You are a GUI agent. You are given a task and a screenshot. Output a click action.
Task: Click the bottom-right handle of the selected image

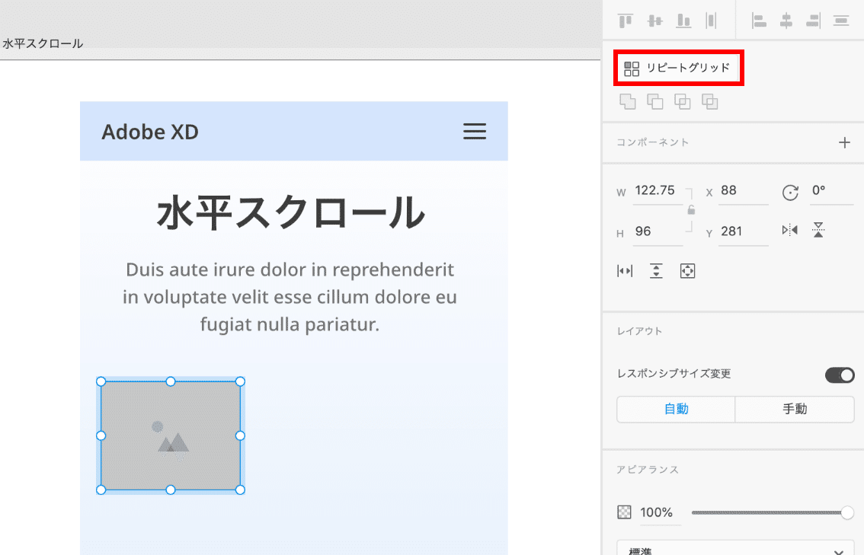pyautogui.click(x=240, y=490)
